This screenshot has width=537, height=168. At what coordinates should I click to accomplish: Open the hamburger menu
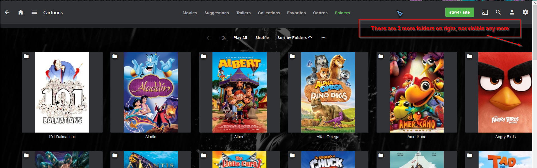(34, 12)
